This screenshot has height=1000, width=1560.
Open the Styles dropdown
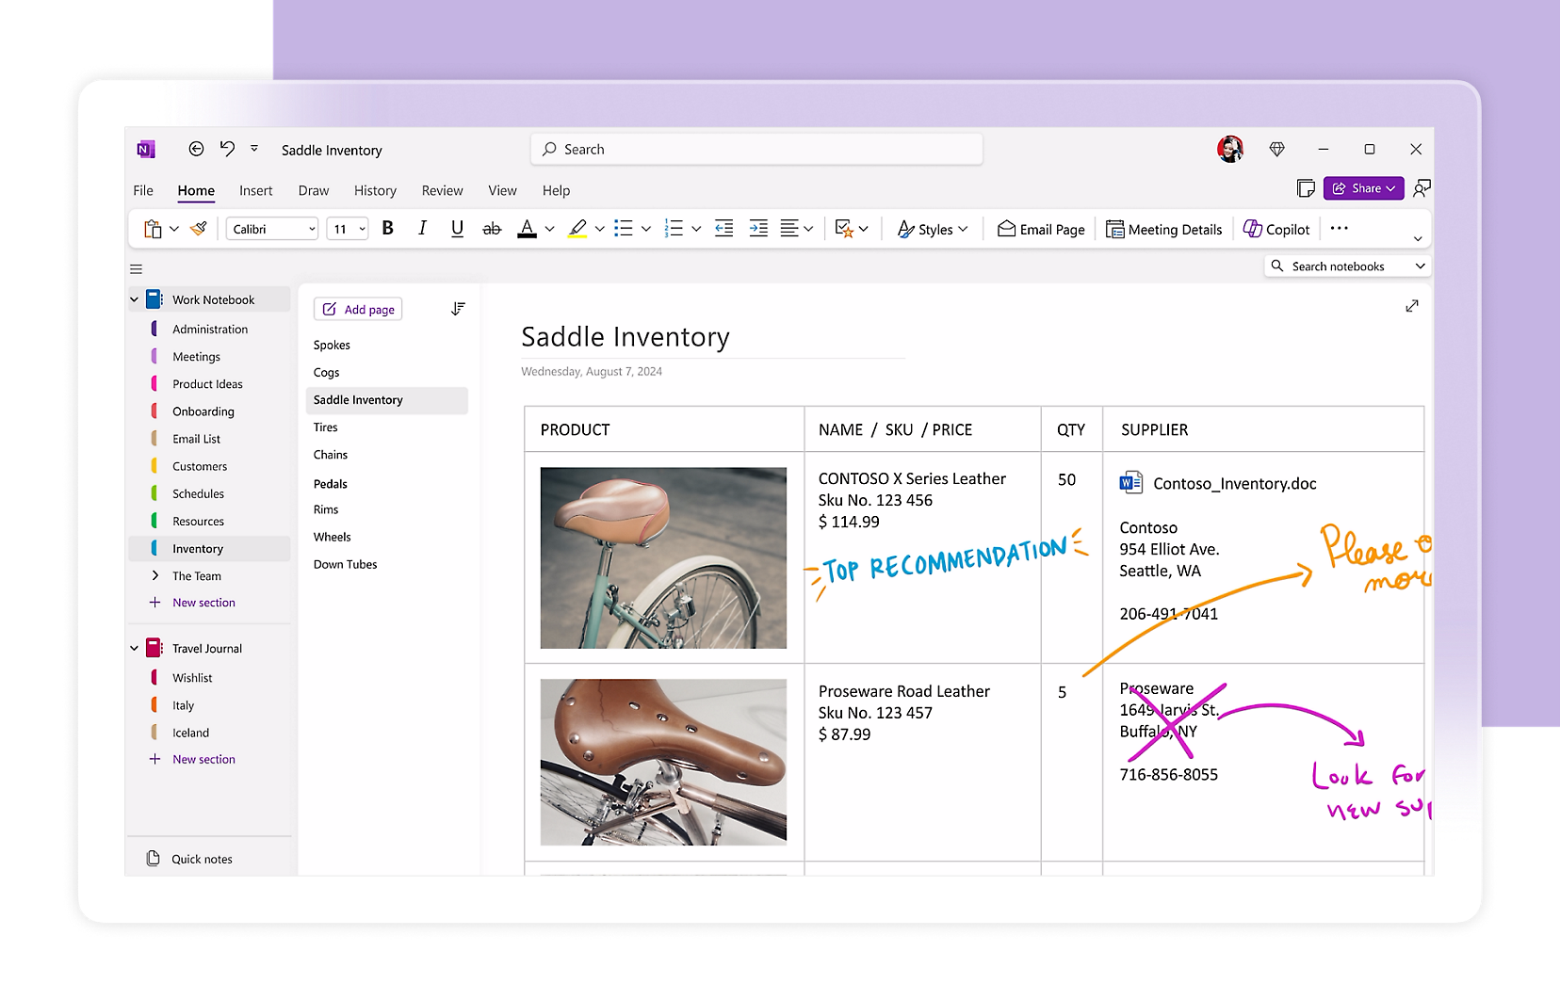coord(933,229)
